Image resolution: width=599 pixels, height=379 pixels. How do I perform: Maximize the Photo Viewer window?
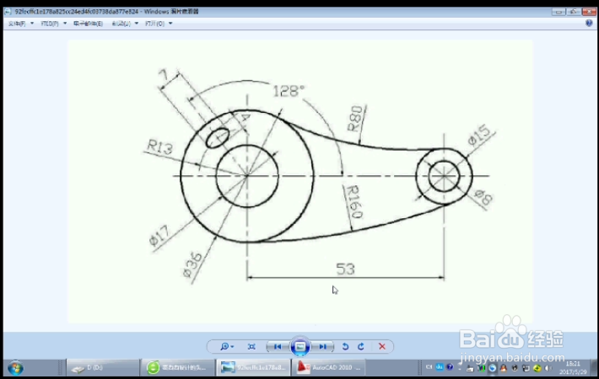pos(574,12)
